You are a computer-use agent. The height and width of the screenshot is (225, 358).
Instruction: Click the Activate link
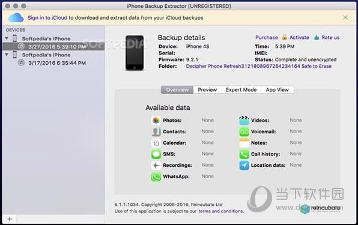[299, 37]
